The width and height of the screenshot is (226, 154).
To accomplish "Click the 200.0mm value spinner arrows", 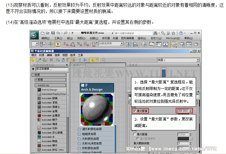I will pyautogui.click(x=190, y=111).
